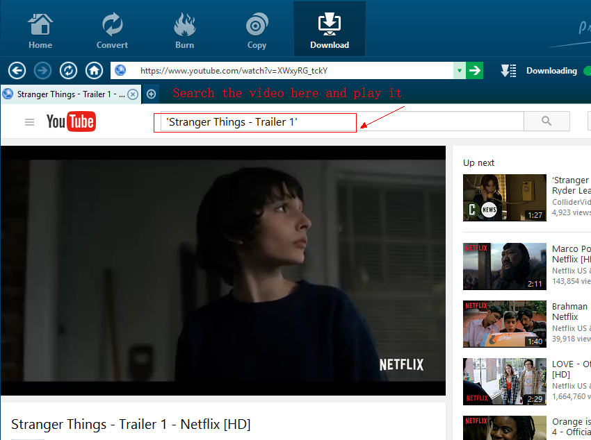The width and height of the screenshot is (591, 440).
Task: Click Netflix US channel under Marco Polo
Action: click(x=572, y=271)
